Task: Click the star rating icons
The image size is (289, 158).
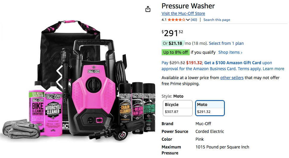Action: [176, 20]
